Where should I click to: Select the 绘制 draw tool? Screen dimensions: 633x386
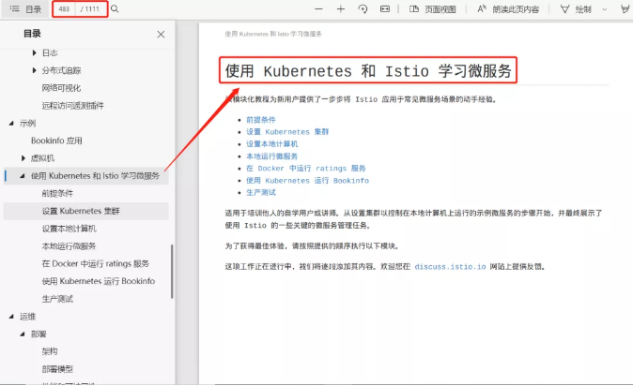pos(576,8)
